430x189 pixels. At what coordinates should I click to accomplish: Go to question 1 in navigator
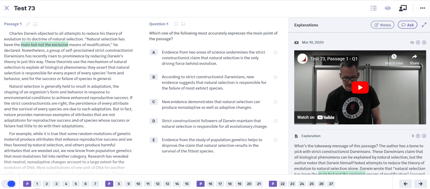click(x=37, y=184)
